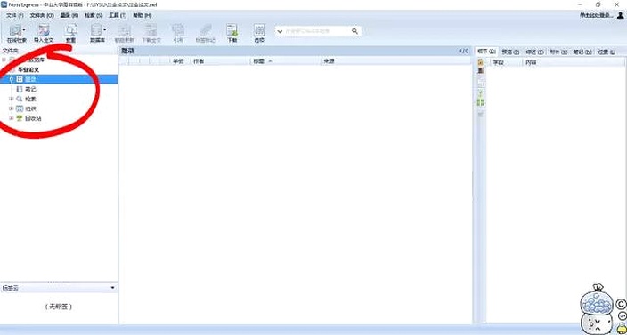Open the 检索 (S) menu

coord(94,15)
